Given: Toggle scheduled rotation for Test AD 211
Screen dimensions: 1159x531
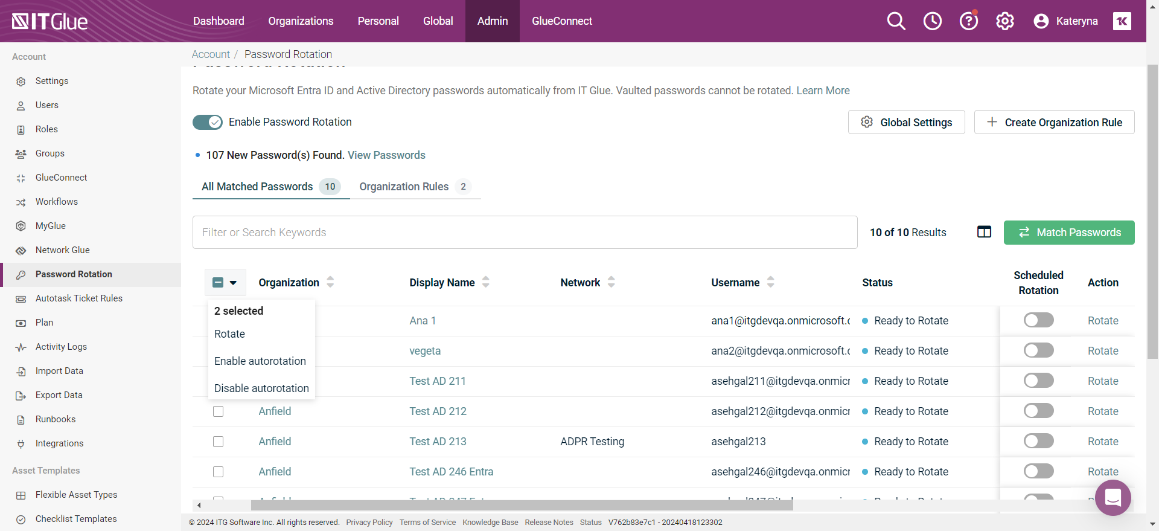Looking at the screenshot, I should pyautogui.click(x=1038, y=381).
